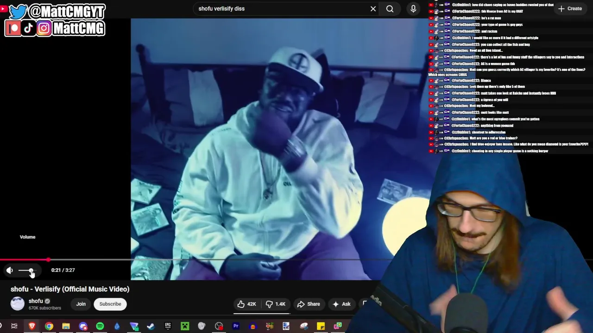Open the Ask AI button
The height and width of the screenshot is (333, 593).
coord(341,304)
